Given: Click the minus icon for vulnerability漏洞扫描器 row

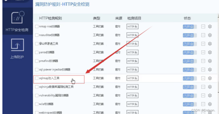Looking at the screenshot, I should tap(203, 96).
